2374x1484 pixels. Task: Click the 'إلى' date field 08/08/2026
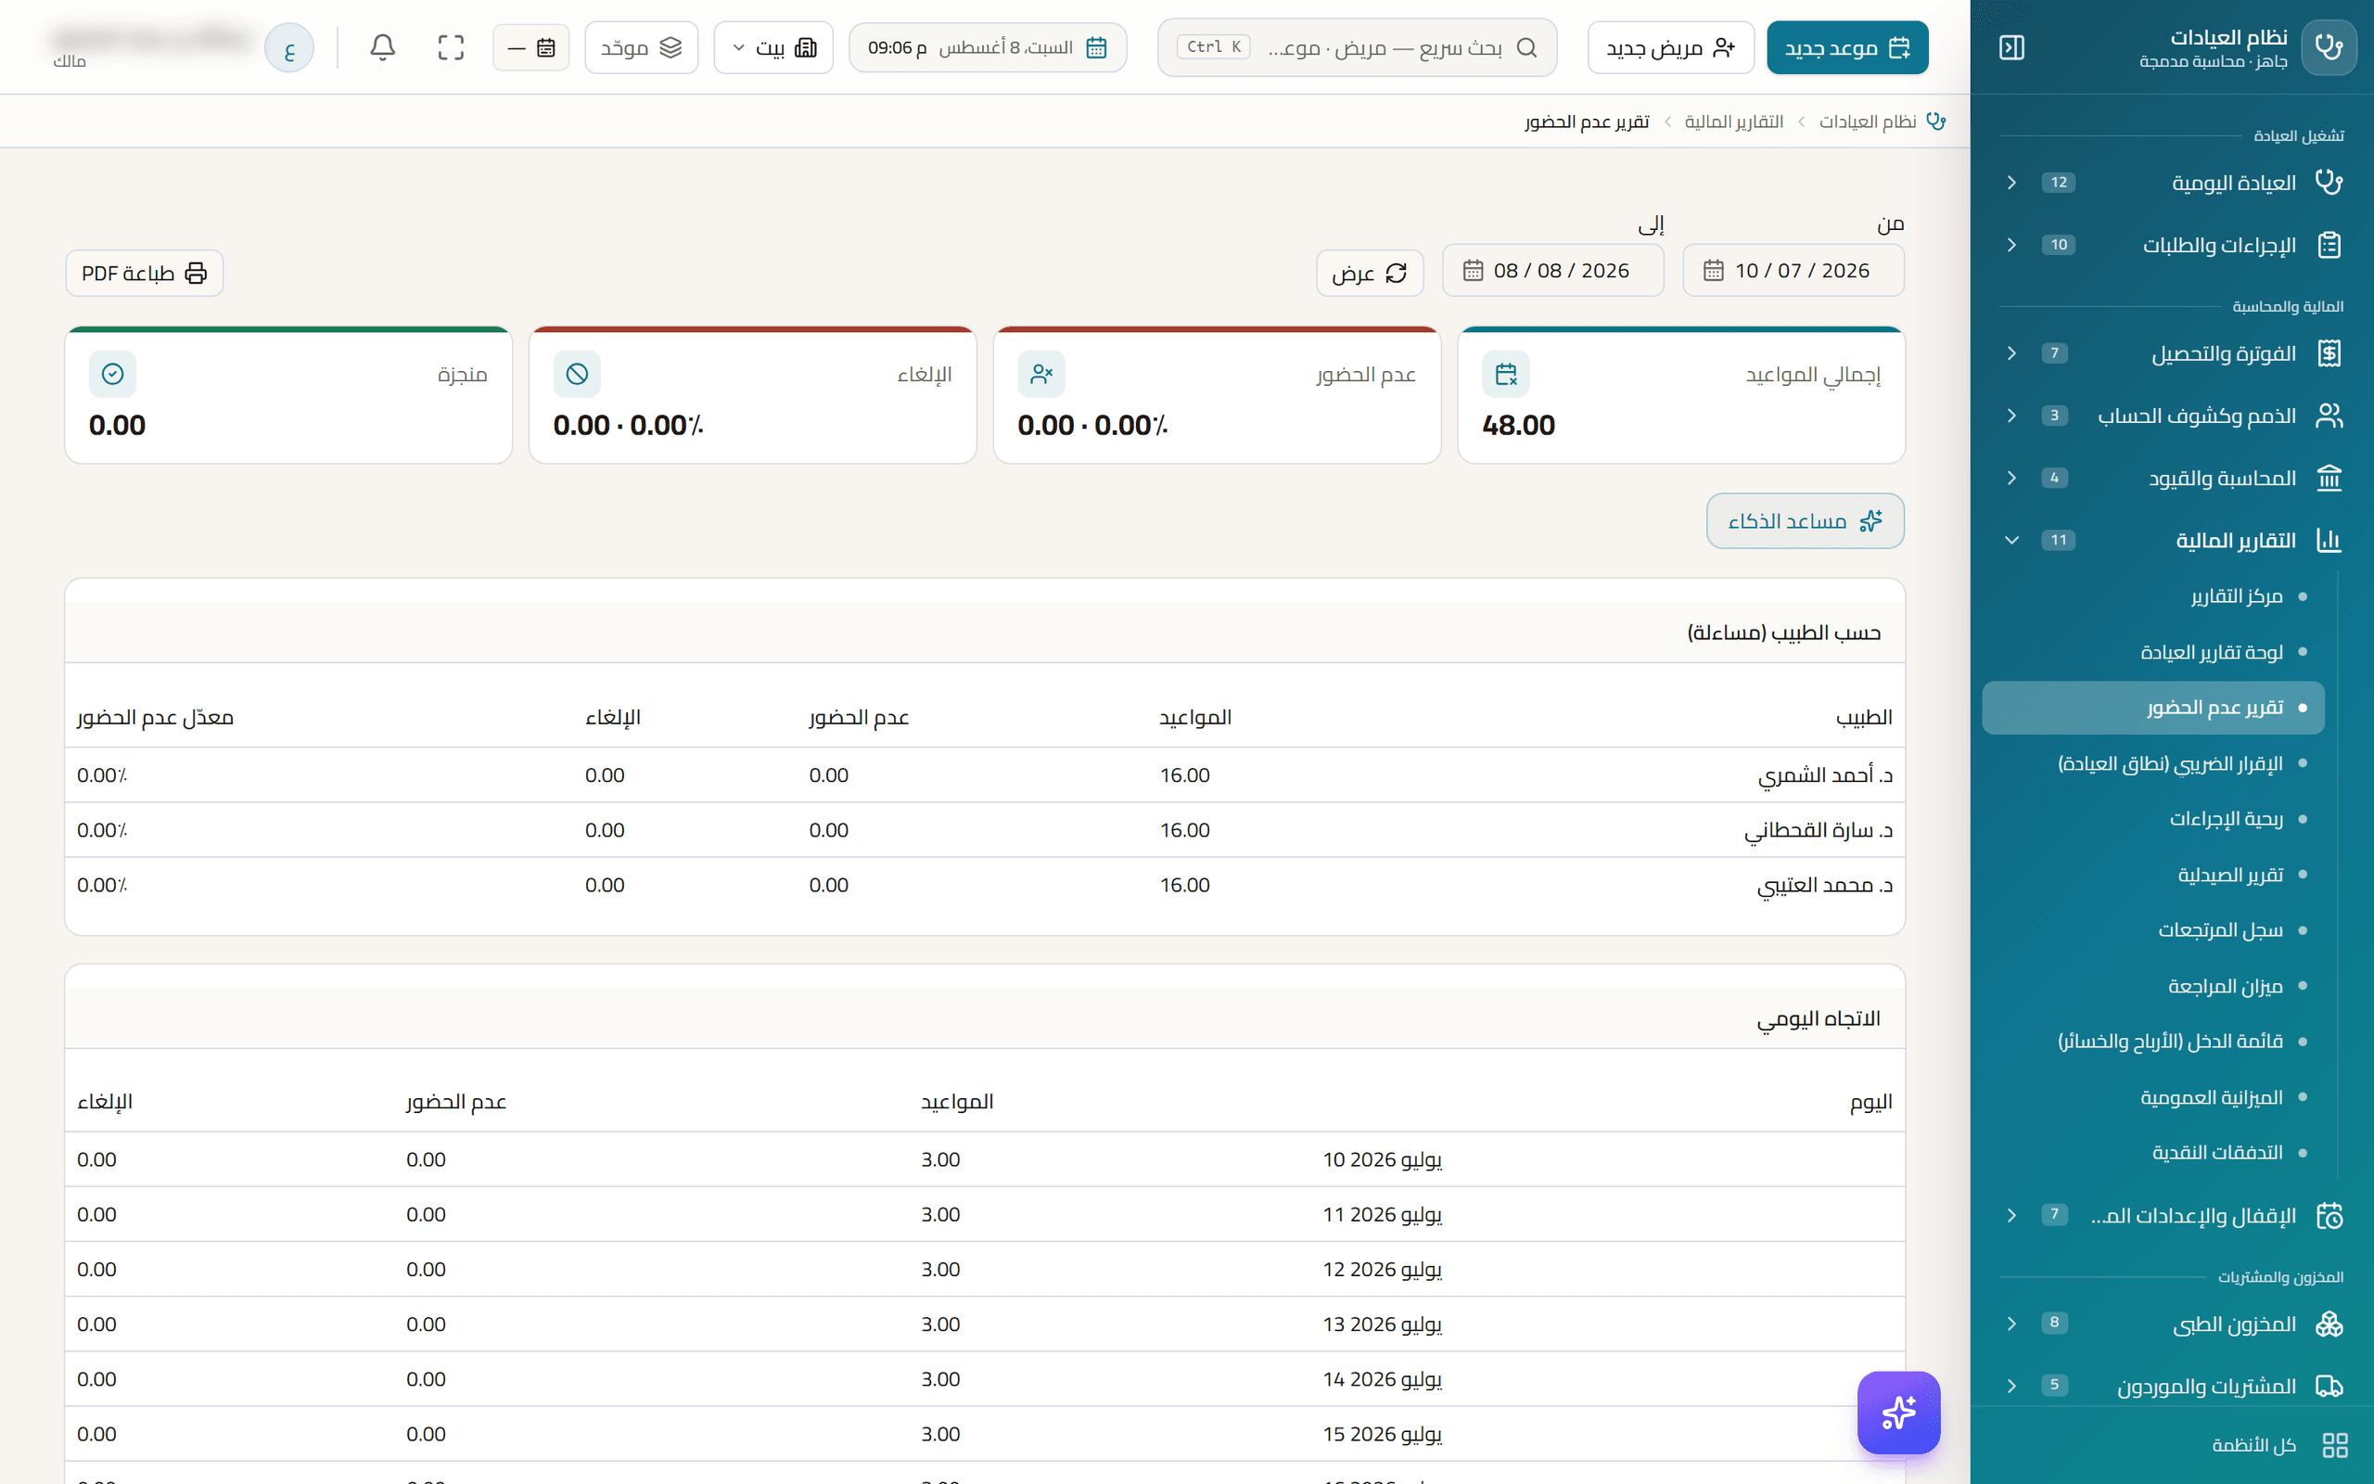point(1553,270)
